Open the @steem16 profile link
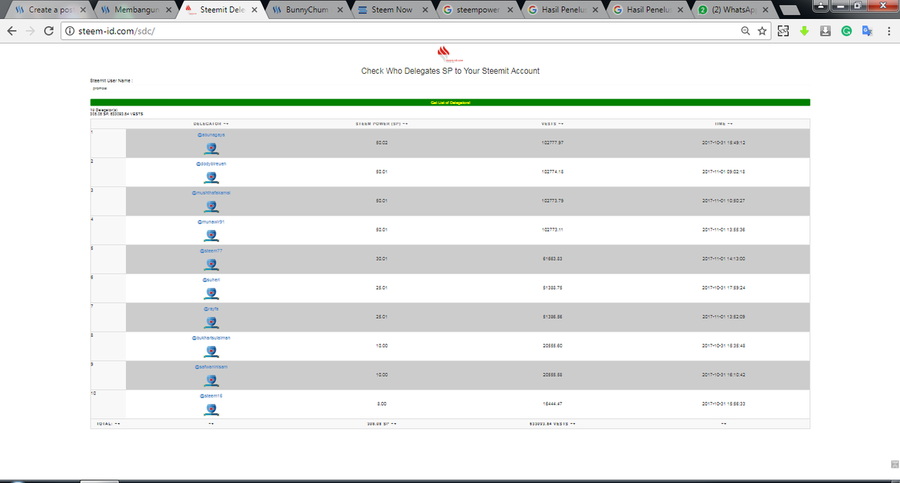This screenshot has height=483, width=900. point(211,395)
